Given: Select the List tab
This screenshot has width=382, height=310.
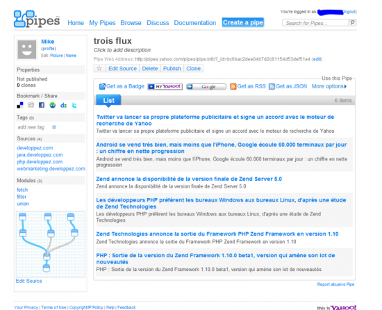Looking at the screenshot, I should pyautogui.click(x=108, y=100).
